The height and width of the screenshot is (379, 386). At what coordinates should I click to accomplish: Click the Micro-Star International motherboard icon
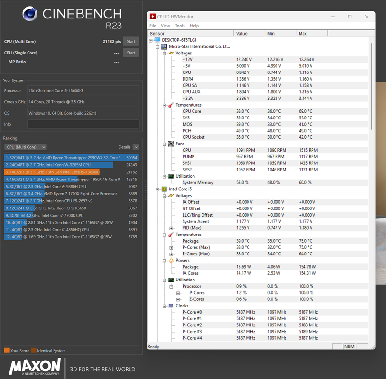[x=164, y=46]
